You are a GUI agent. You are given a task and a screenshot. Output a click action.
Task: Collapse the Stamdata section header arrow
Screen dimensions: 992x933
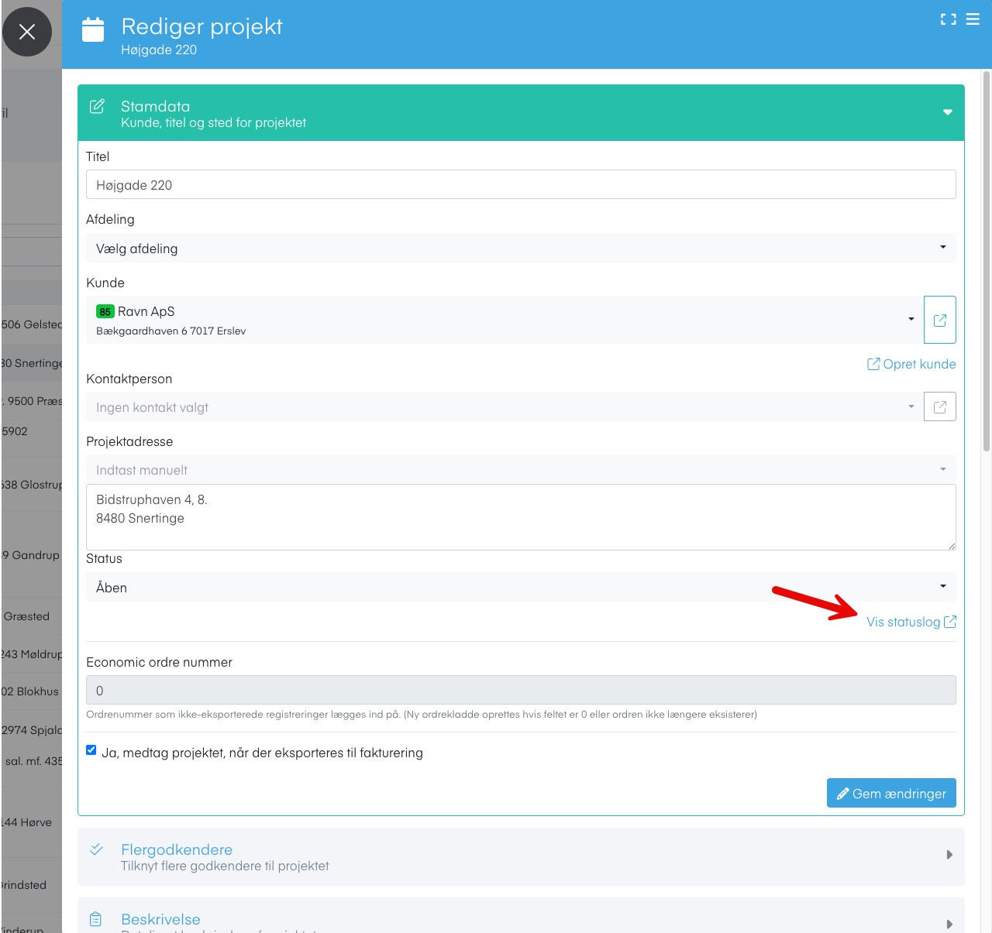pos(947,113)
